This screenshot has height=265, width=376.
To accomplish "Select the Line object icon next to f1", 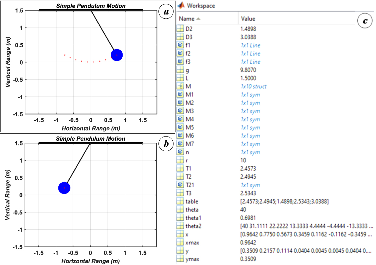I will click(x=180, y=45).
